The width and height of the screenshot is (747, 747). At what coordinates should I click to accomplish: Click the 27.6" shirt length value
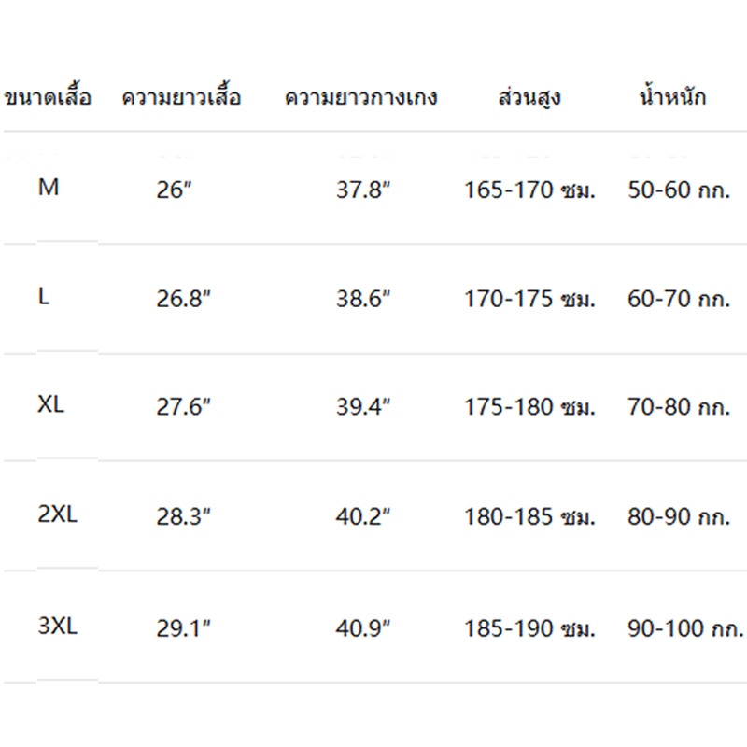(x=183, y=407)
